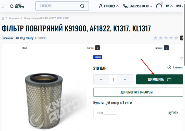
Task: Switch to the Відгуки tab
Action: (93, 48)
